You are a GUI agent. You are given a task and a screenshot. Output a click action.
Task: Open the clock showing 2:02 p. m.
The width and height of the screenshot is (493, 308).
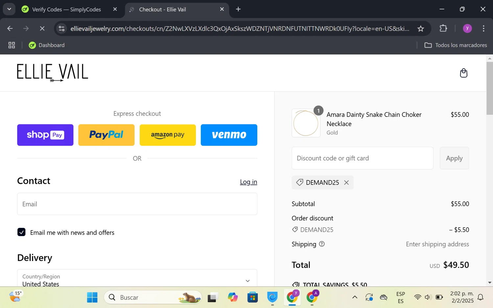tap(462, 297)
